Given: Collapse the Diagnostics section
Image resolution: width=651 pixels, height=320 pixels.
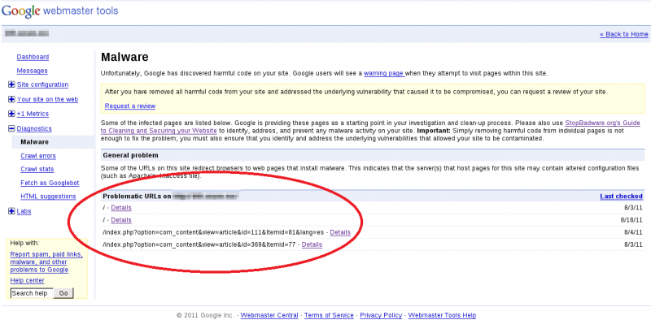Looking at the screenshot, I should point(11,129).
